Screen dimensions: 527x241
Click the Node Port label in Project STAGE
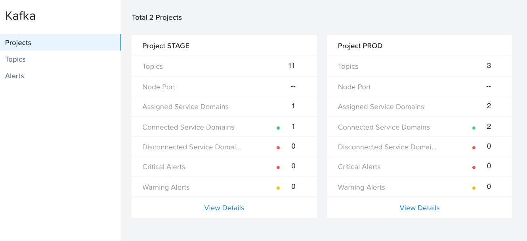click(159, 87)
